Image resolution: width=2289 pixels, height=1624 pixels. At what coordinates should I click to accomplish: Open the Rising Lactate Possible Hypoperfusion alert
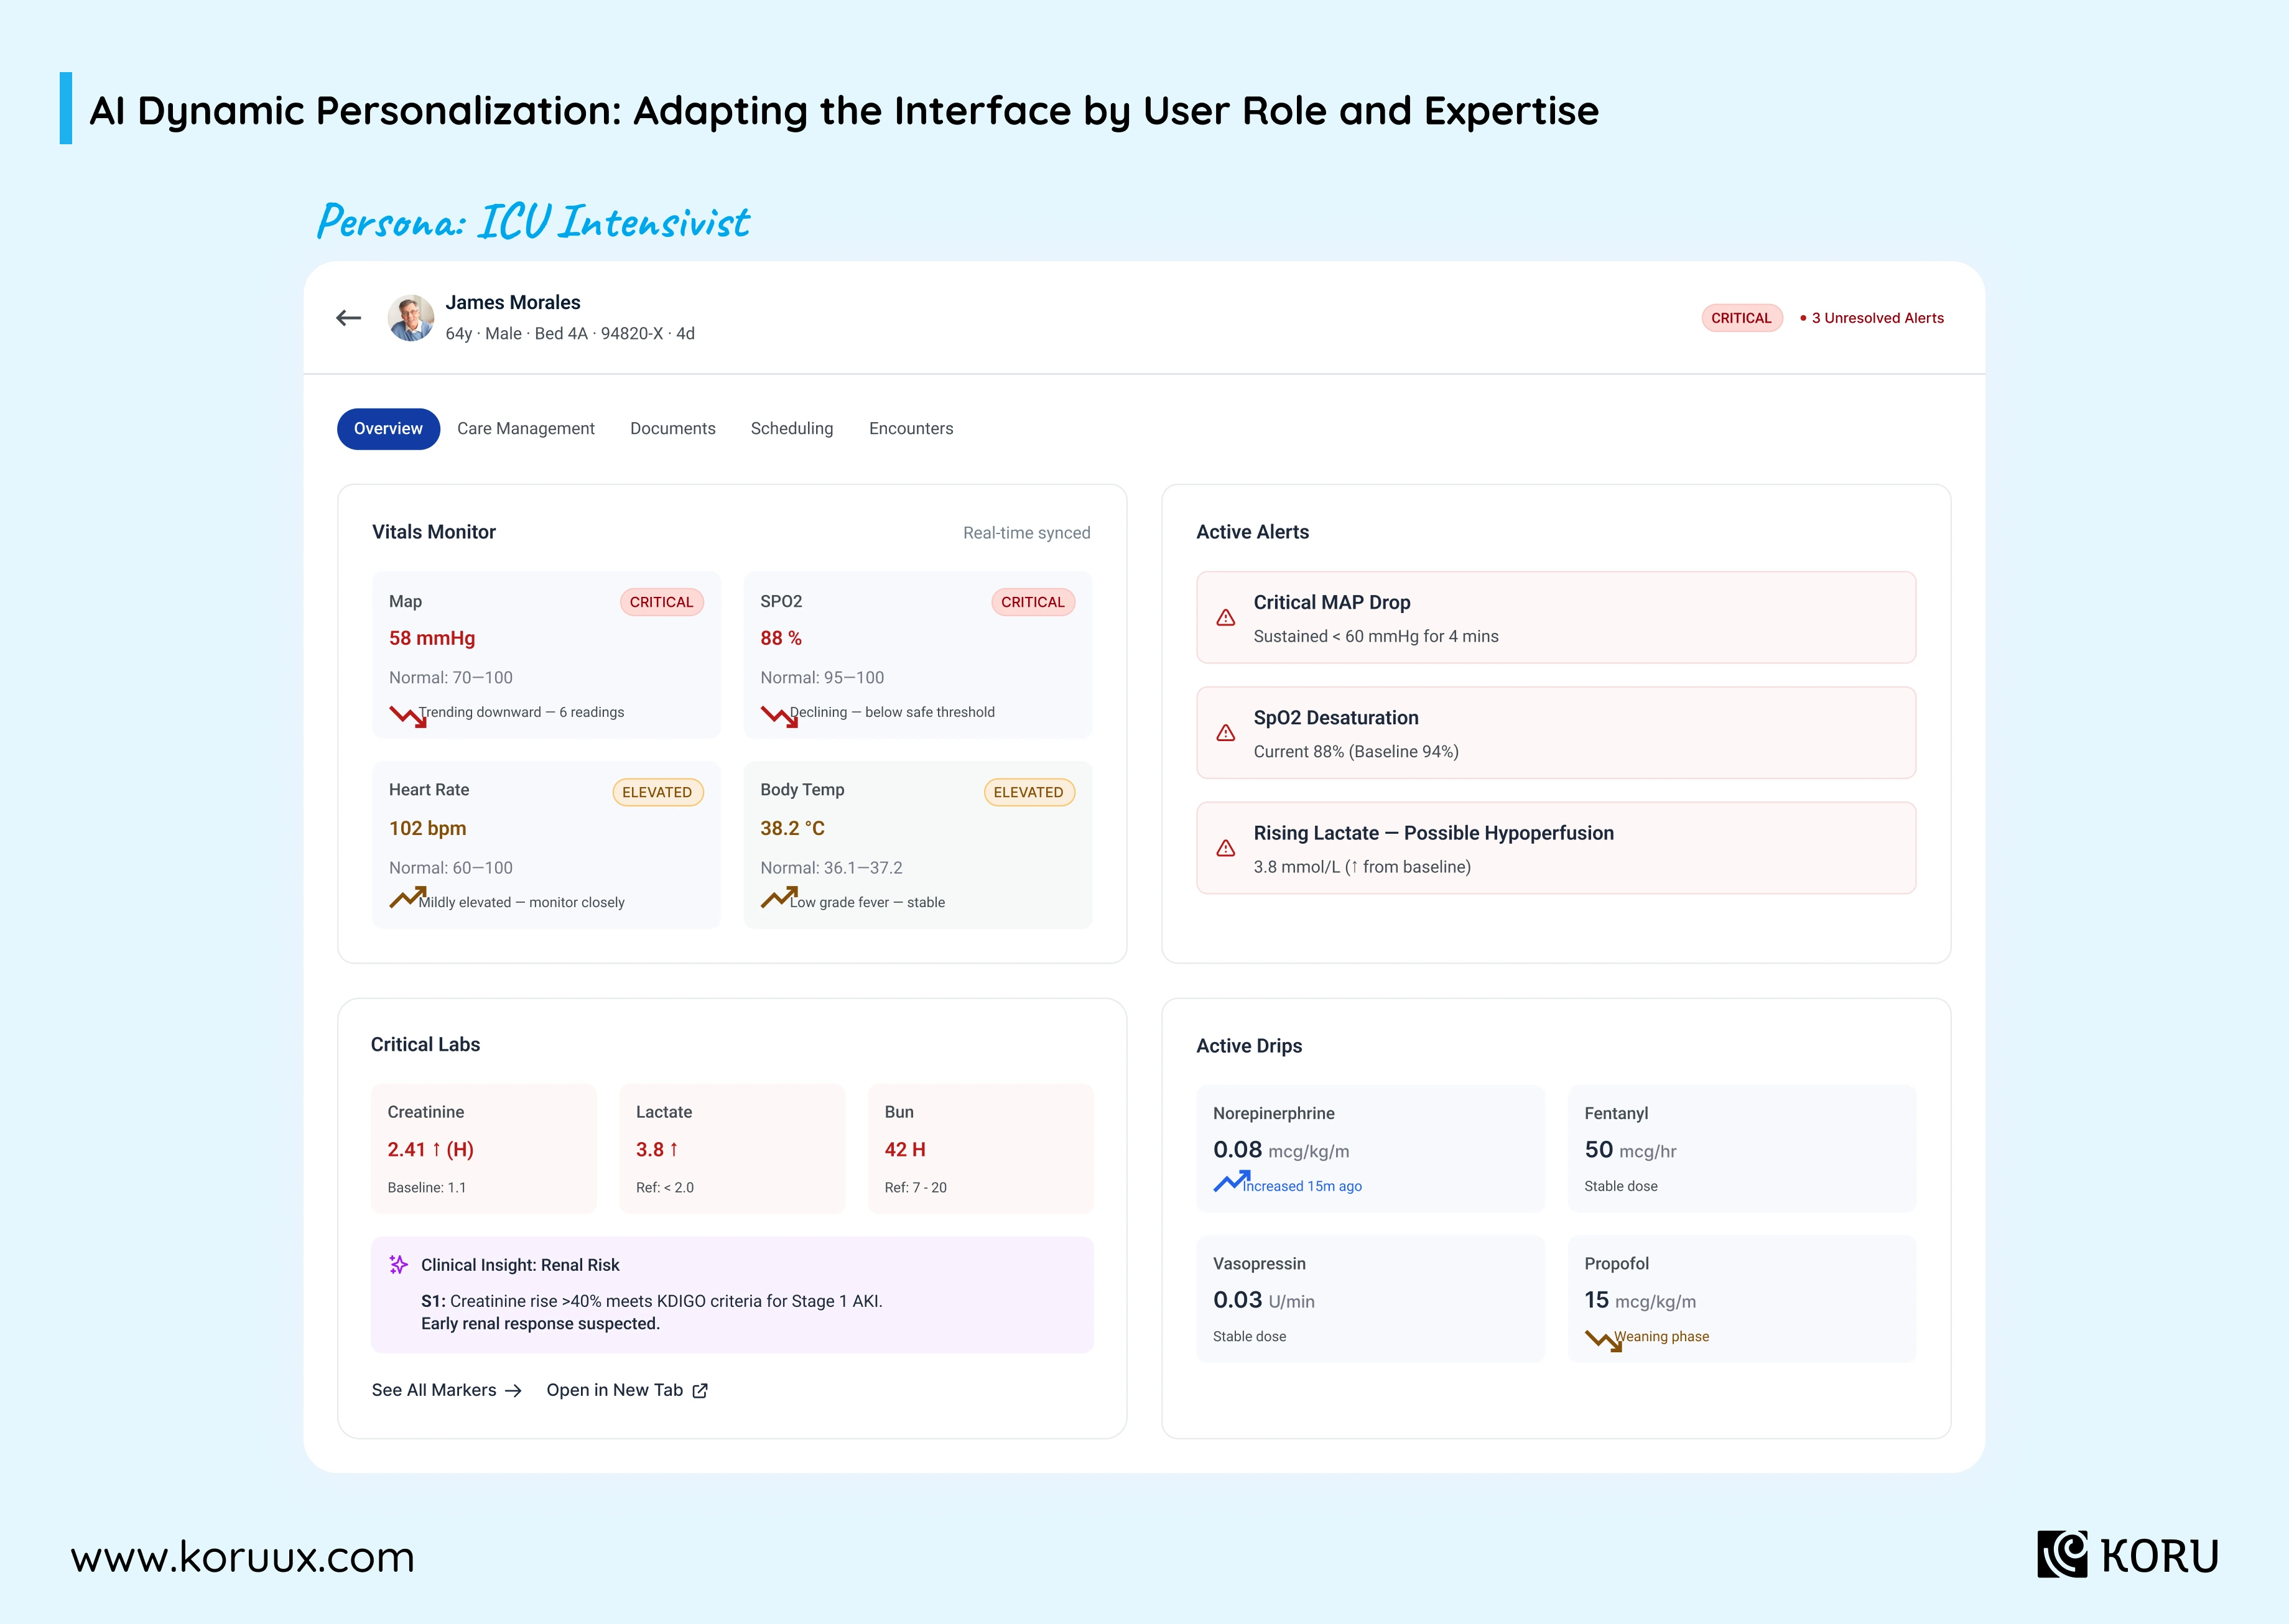[x=1556, y=848]
